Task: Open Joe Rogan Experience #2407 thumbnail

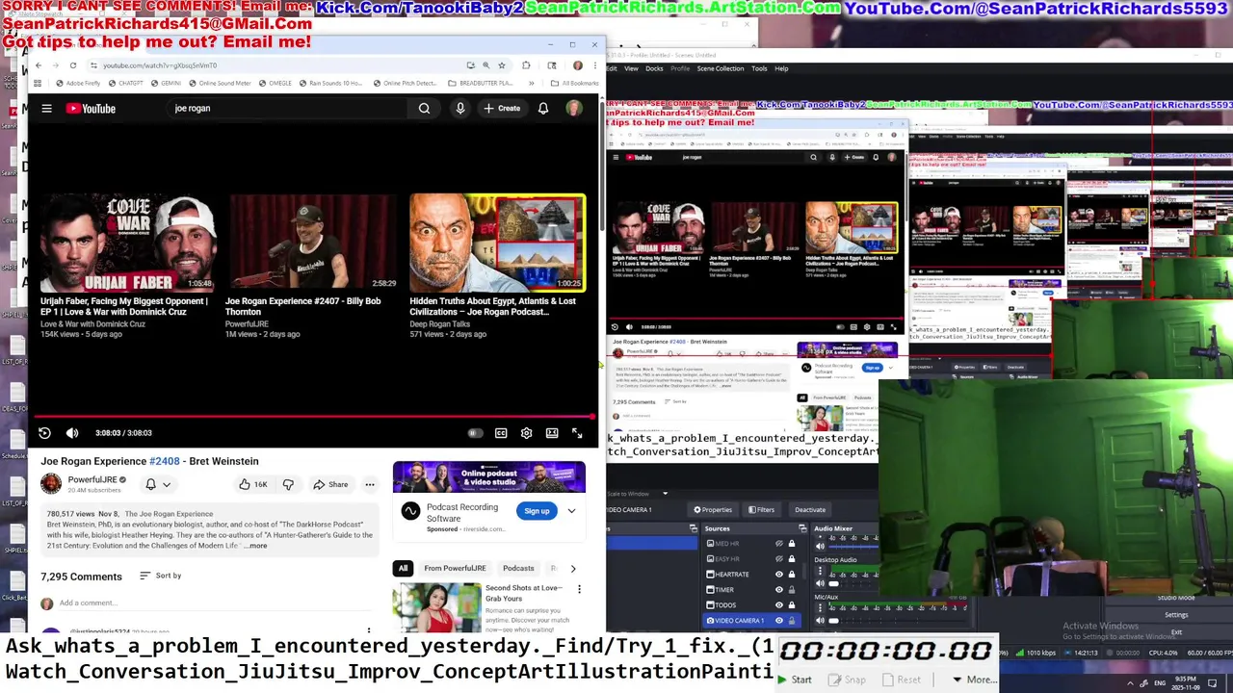Action: coord(312,243)
